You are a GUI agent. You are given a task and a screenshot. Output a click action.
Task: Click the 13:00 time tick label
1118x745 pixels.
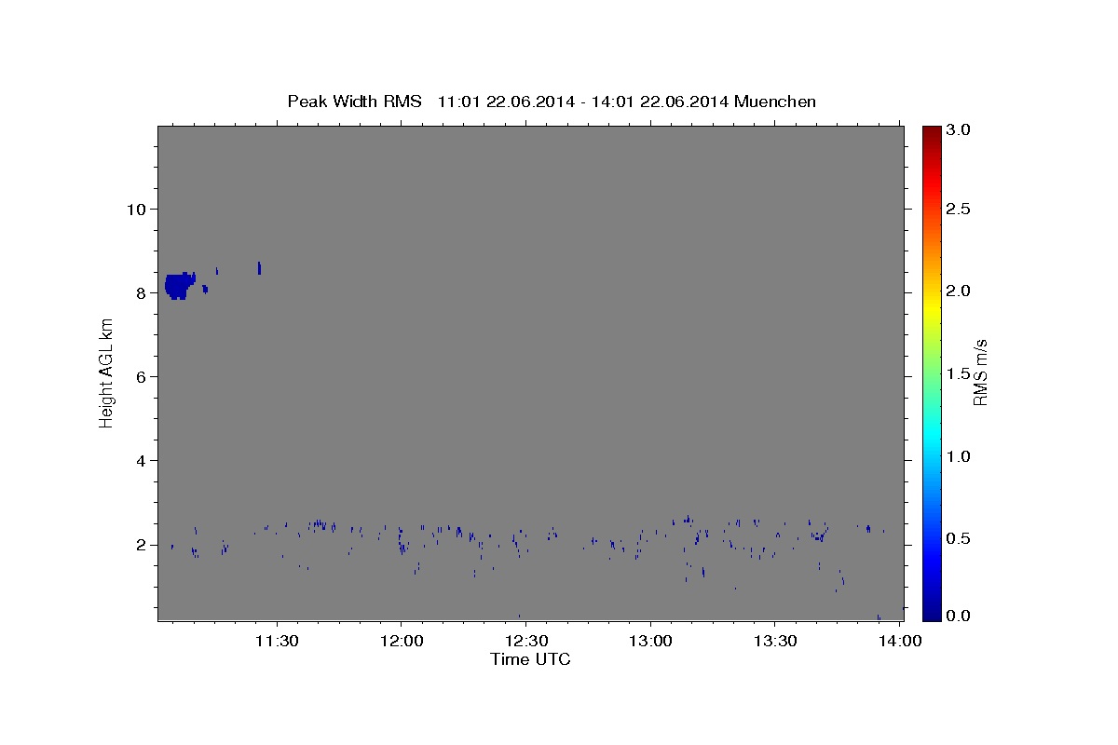650,641
